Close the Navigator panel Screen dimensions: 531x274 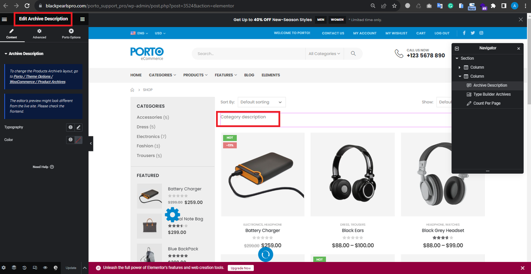coord(519,48)
